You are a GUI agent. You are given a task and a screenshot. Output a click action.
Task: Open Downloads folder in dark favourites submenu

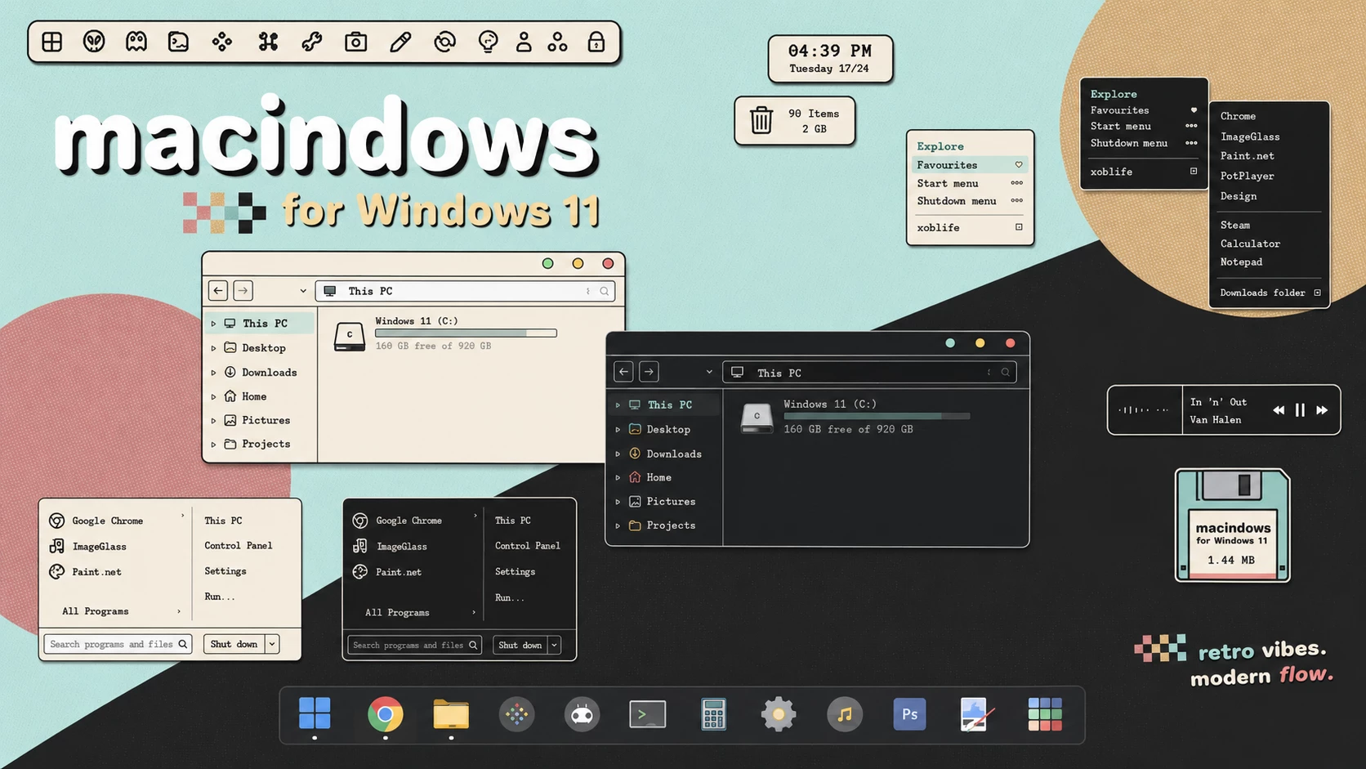[1270, 293]
